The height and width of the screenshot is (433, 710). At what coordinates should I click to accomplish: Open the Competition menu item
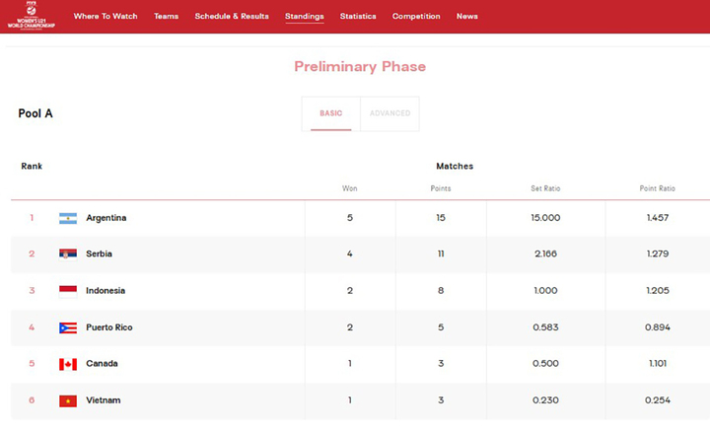[416, 17]
